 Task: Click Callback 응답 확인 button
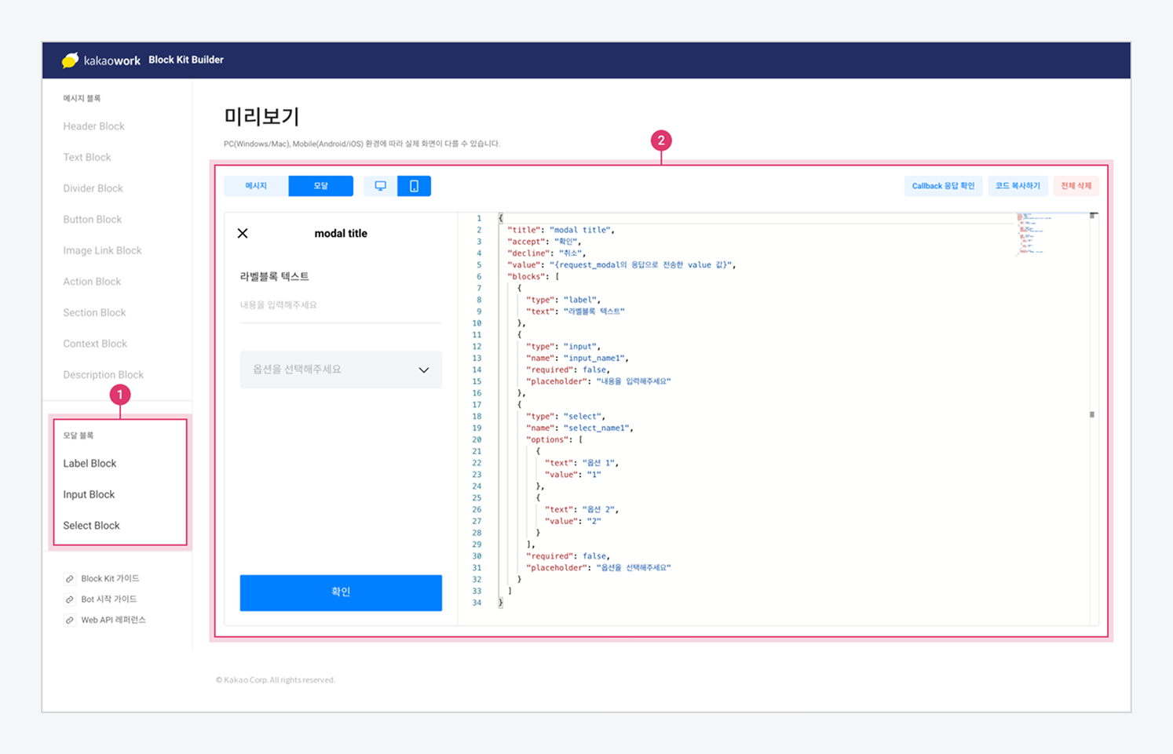pyautogui.click(x=943, y=186)
